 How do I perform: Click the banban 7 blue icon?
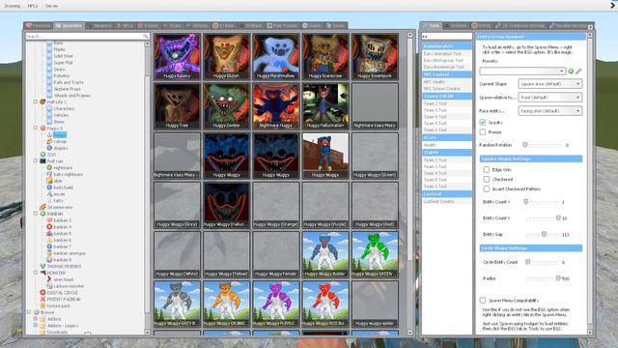click(49, 246)
